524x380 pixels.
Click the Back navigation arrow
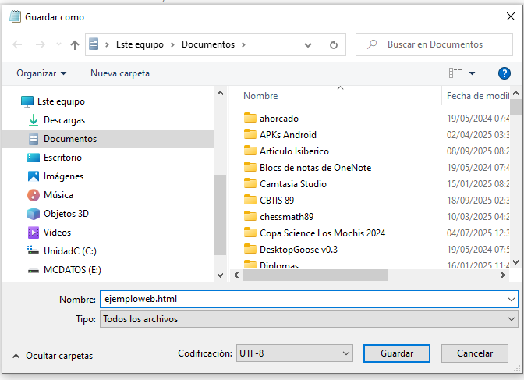point(18,45)
